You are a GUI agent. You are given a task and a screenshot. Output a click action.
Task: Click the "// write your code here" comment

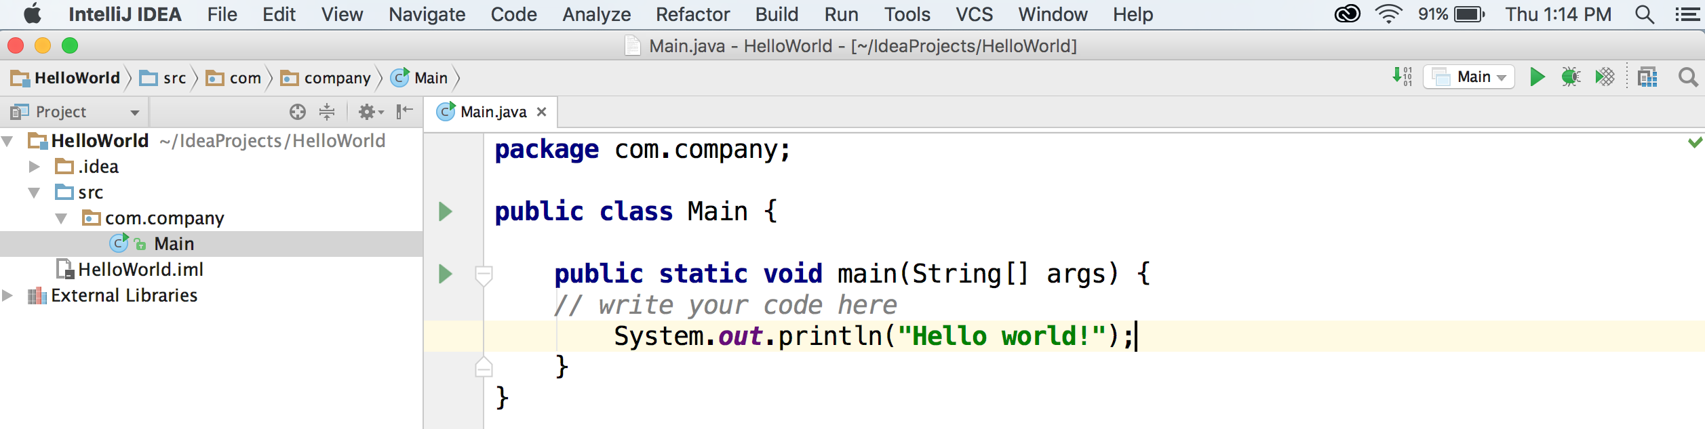click(x=725, y=305)
